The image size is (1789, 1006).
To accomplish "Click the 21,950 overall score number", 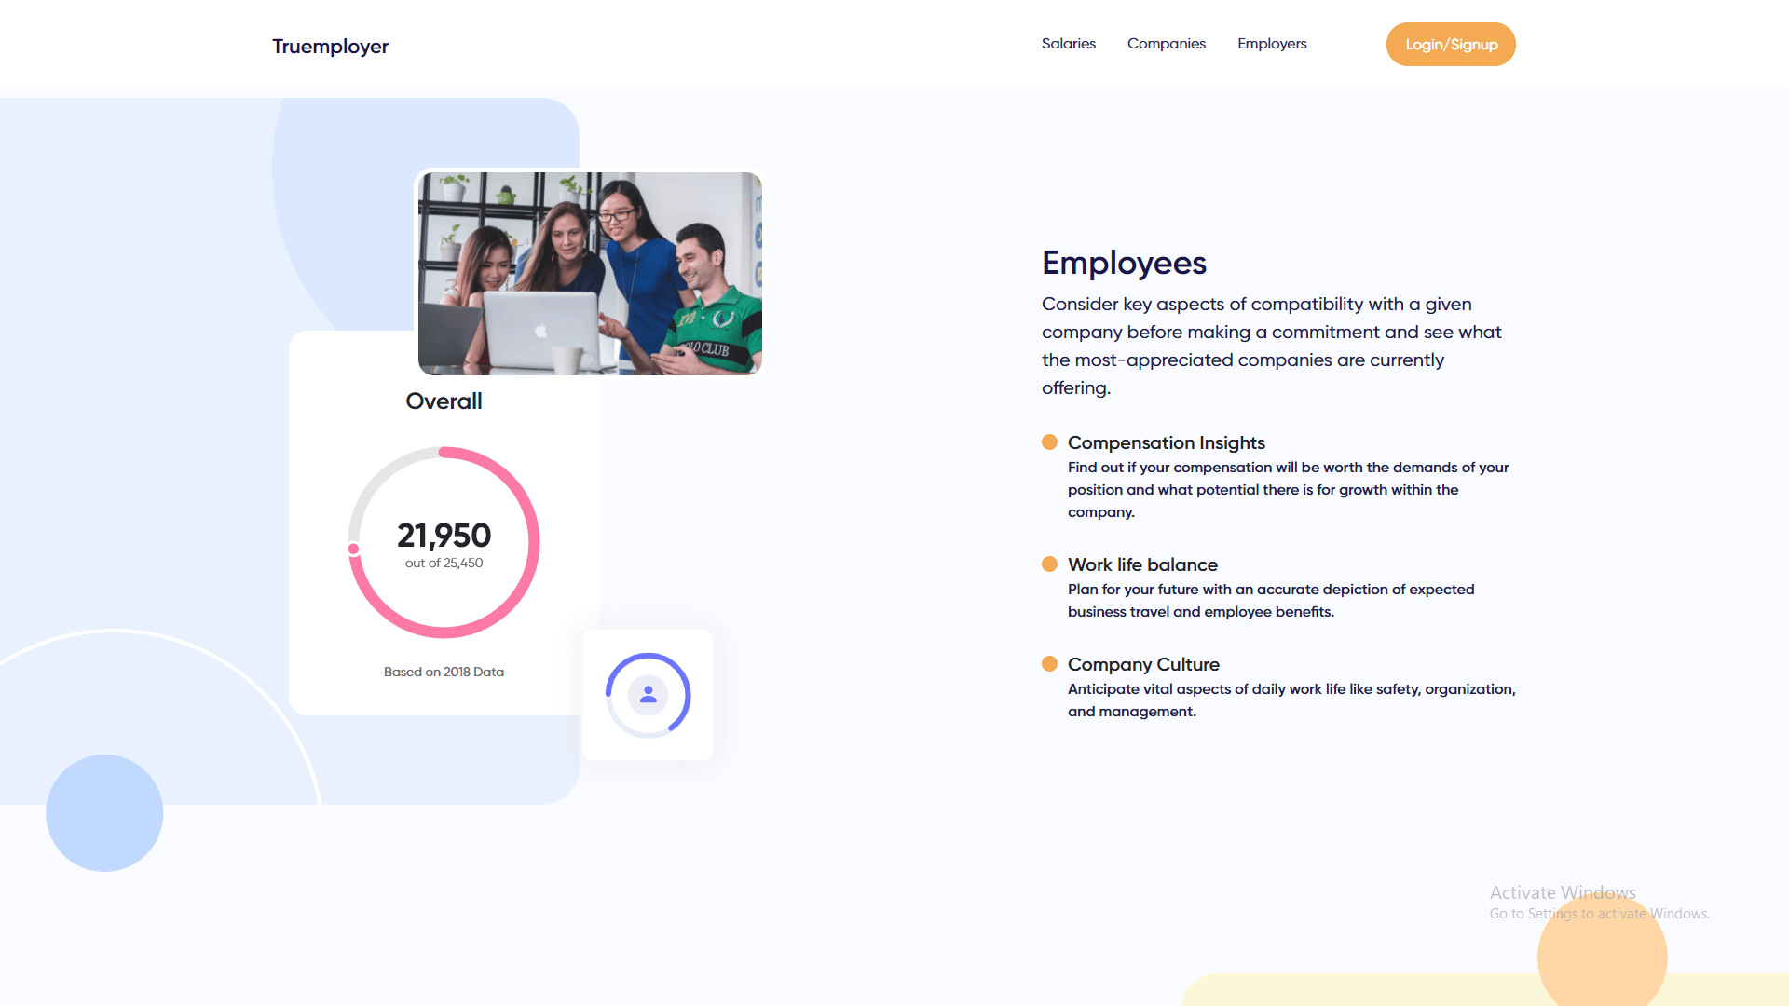I will 444,536.
